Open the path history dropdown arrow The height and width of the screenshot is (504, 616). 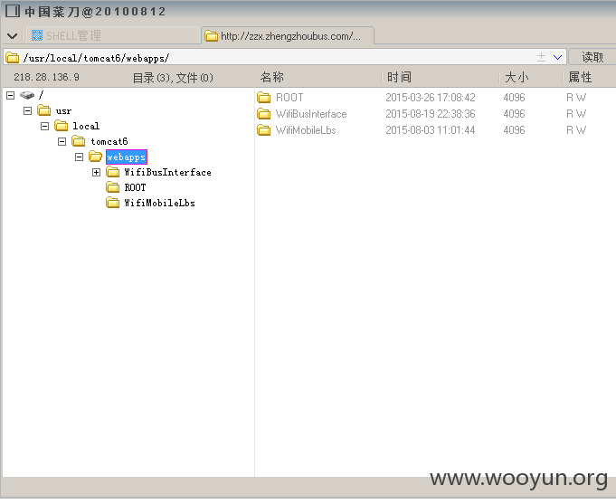(x=557, y=57)
